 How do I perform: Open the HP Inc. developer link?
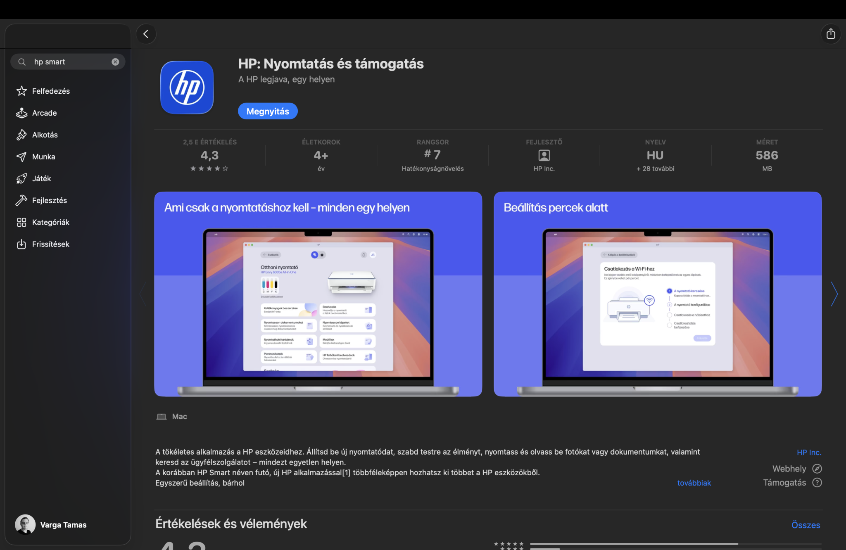[808, 452]
